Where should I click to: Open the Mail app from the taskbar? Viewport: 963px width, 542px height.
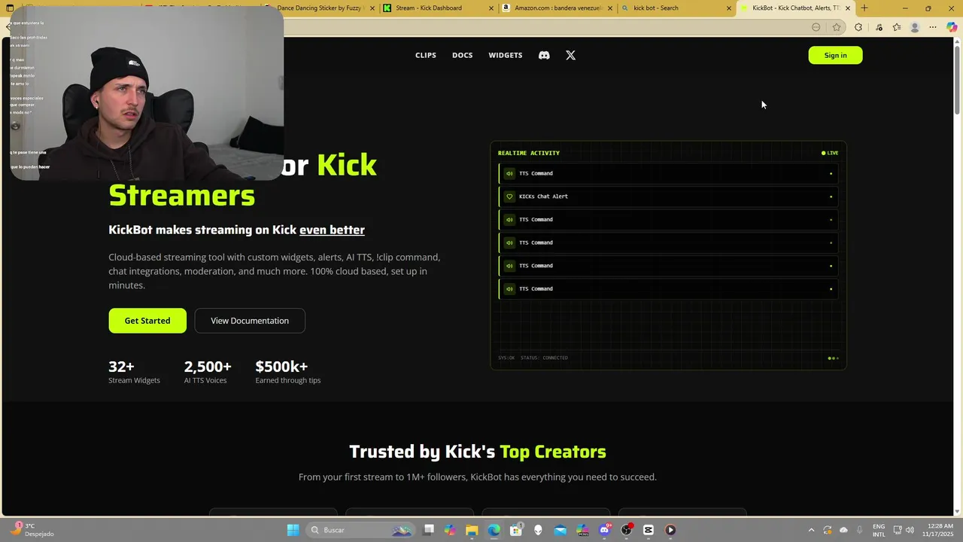(560, 530)
